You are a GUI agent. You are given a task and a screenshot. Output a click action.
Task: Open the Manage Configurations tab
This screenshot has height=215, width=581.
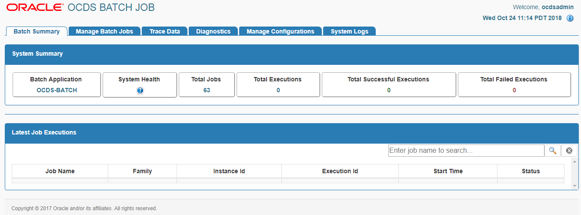tap(280, 31)
